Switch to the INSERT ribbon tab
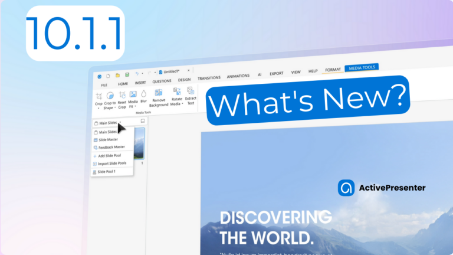This screenshot has width=453, height=255. pyautogui.click(x=140, y=83)
